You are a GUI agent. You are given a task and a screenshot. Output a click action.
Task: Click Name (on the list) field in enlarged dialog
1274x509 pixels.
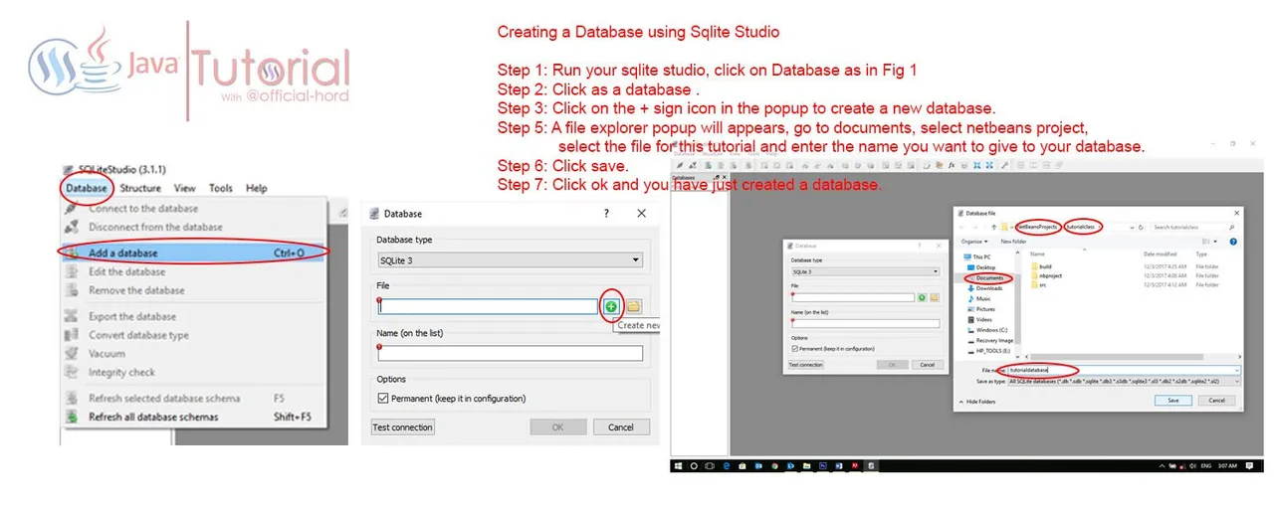pos(510,353)
